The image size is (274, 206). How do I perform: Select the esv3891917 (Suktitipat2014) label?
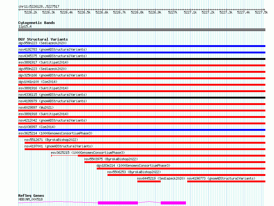pyautogui.click(x=43, y=62)
